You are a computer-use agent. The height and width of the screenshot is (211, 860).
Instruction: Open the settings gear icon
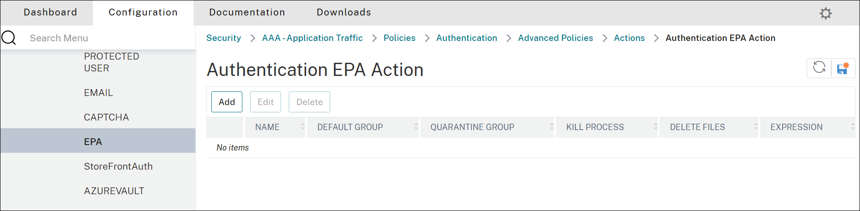825,13
